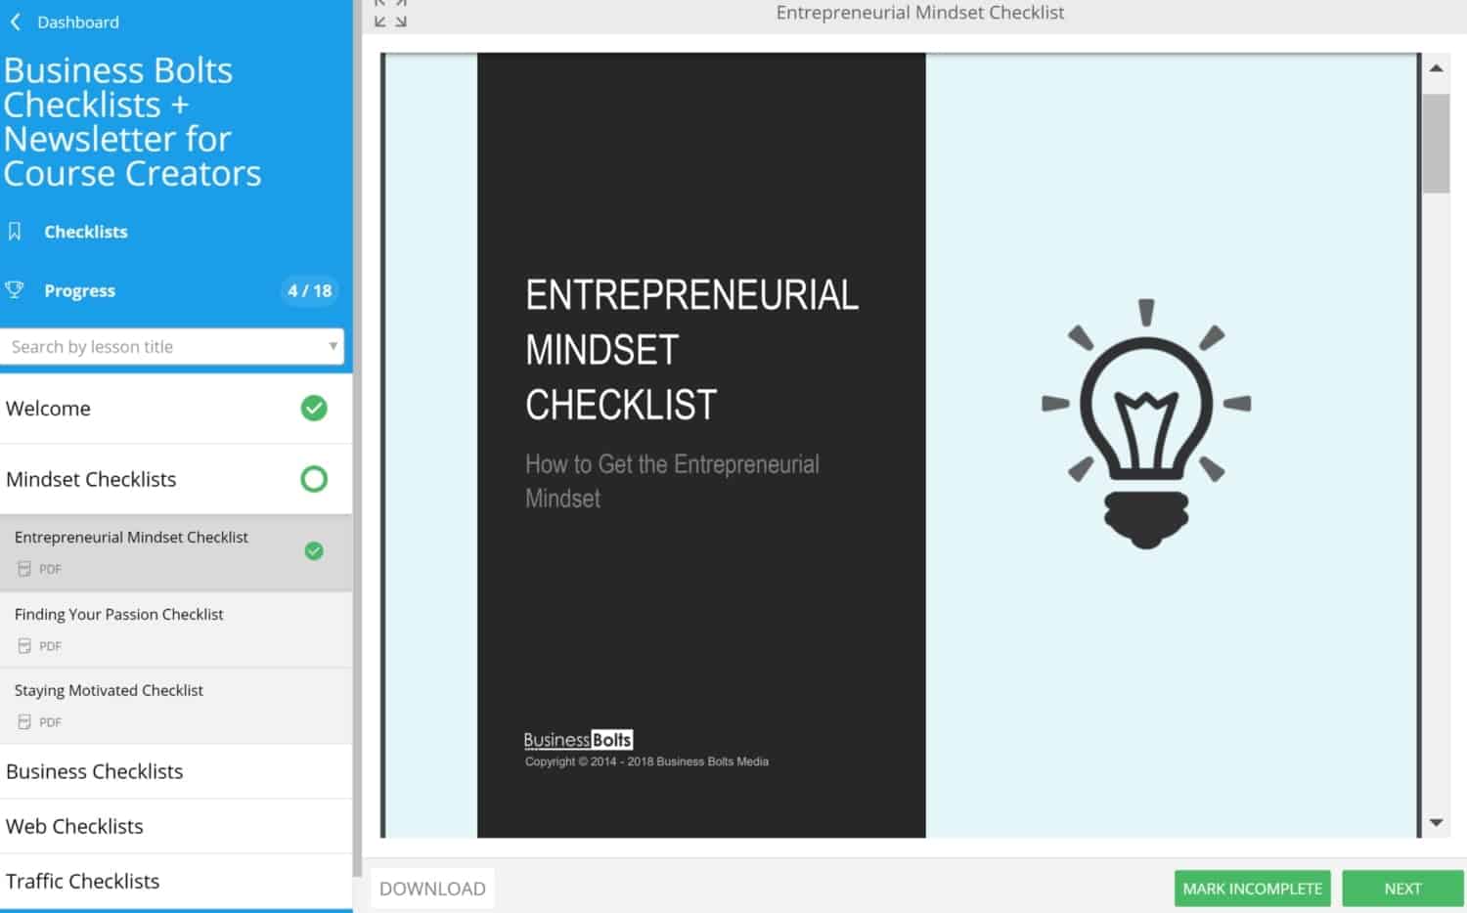Expand the Web Checklists section
The height and width of the screenshot is (913, 1467).
point(176,826)
